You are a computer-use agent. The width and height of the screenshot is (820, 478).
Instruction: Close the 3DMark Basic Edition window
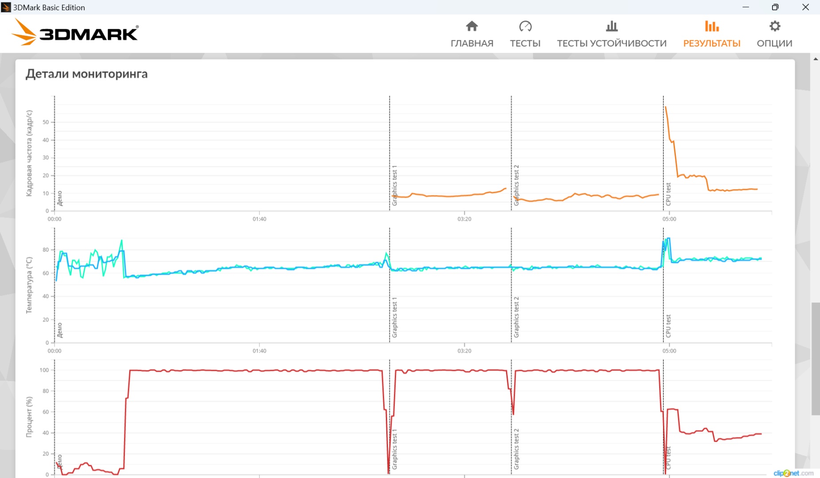[805, 7]
